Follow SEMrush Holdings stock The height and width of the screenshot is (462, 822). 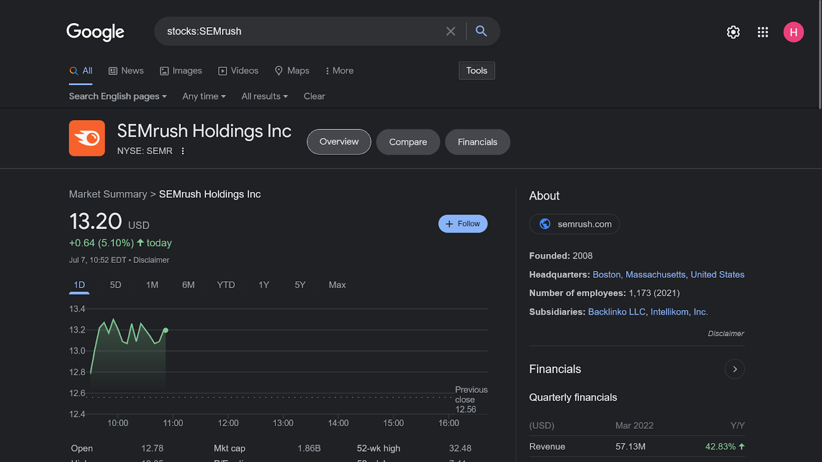pos(462,224)
